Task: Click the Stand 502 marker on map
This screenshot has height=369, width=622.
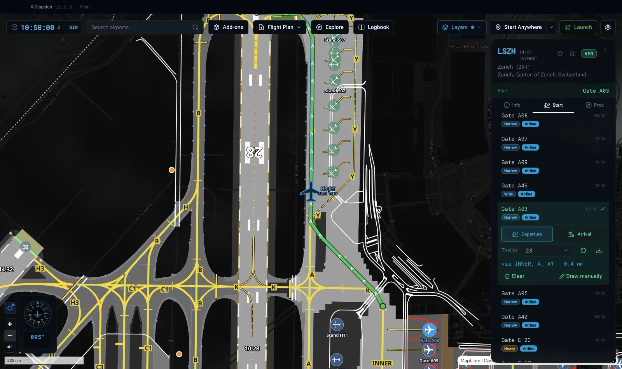Action: 334,81
